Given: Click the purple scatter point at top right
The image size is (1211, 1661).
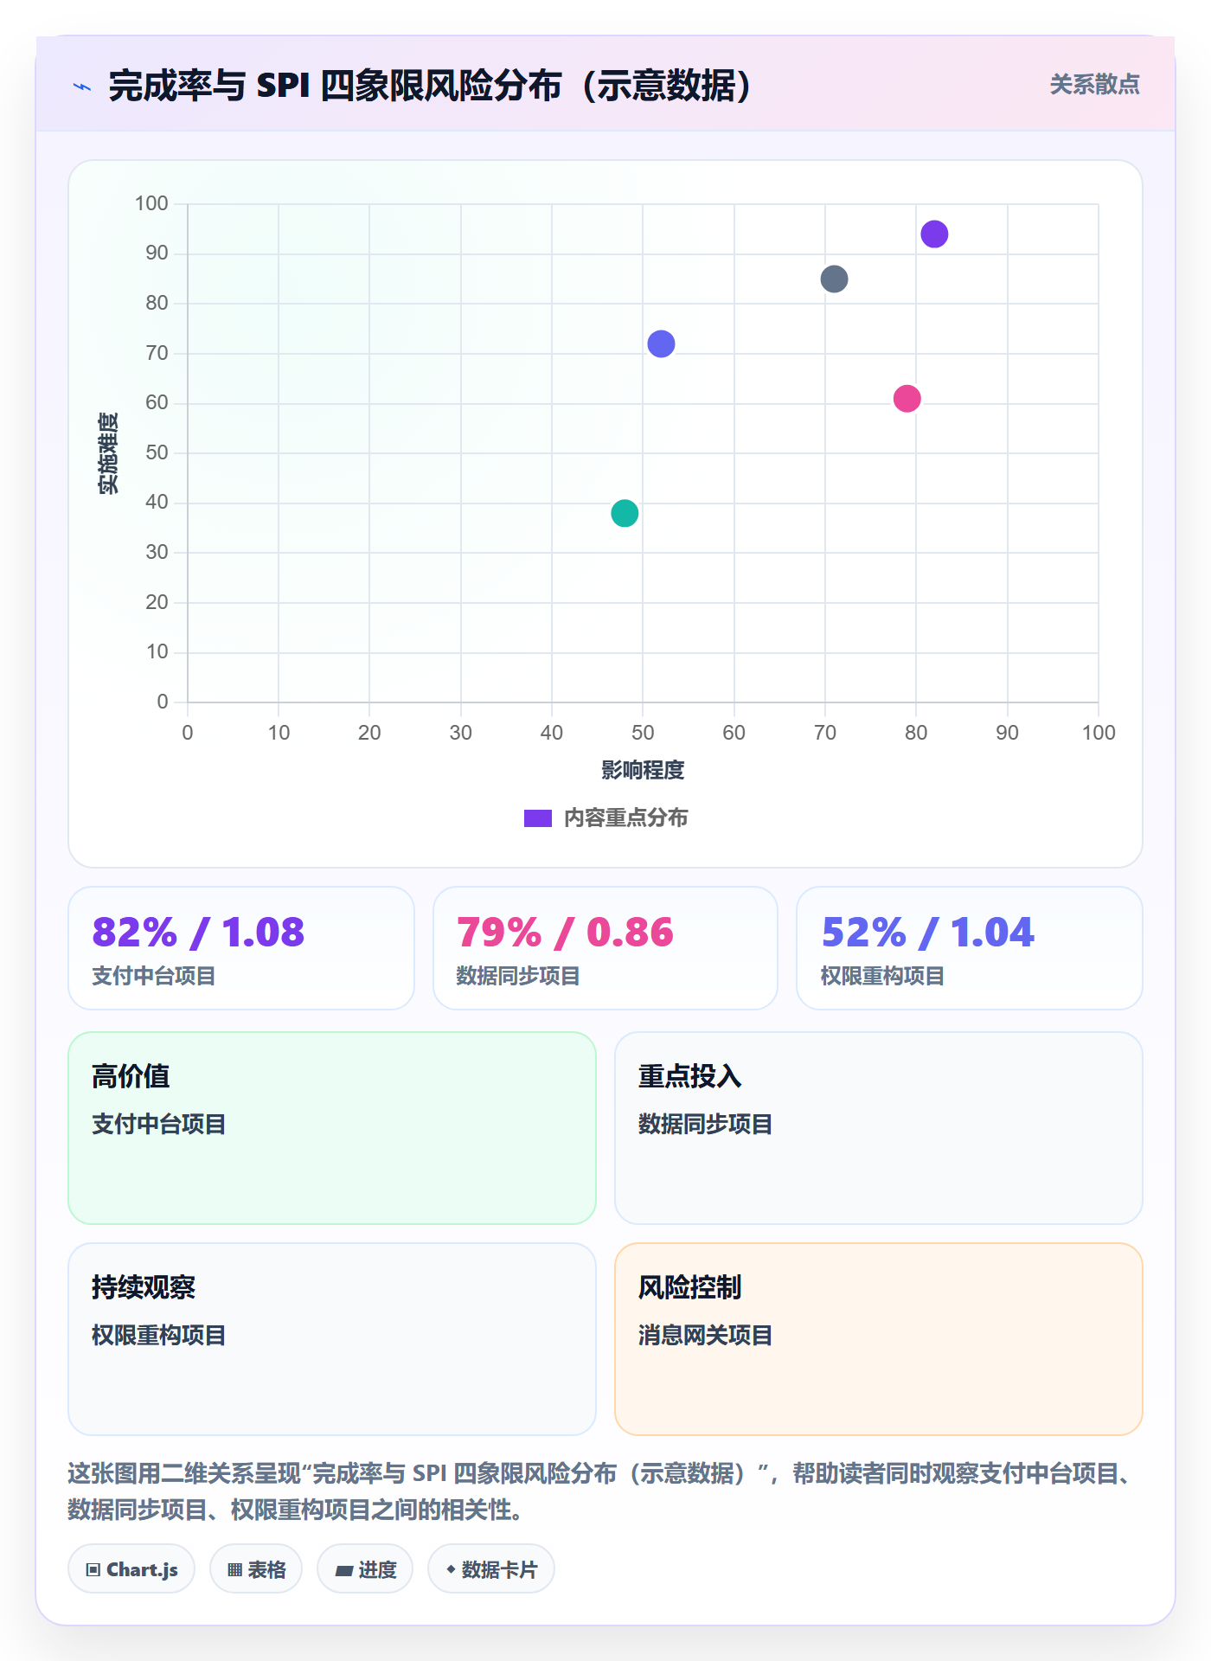Looking at the screenshot, I should [x=934, y=234].
